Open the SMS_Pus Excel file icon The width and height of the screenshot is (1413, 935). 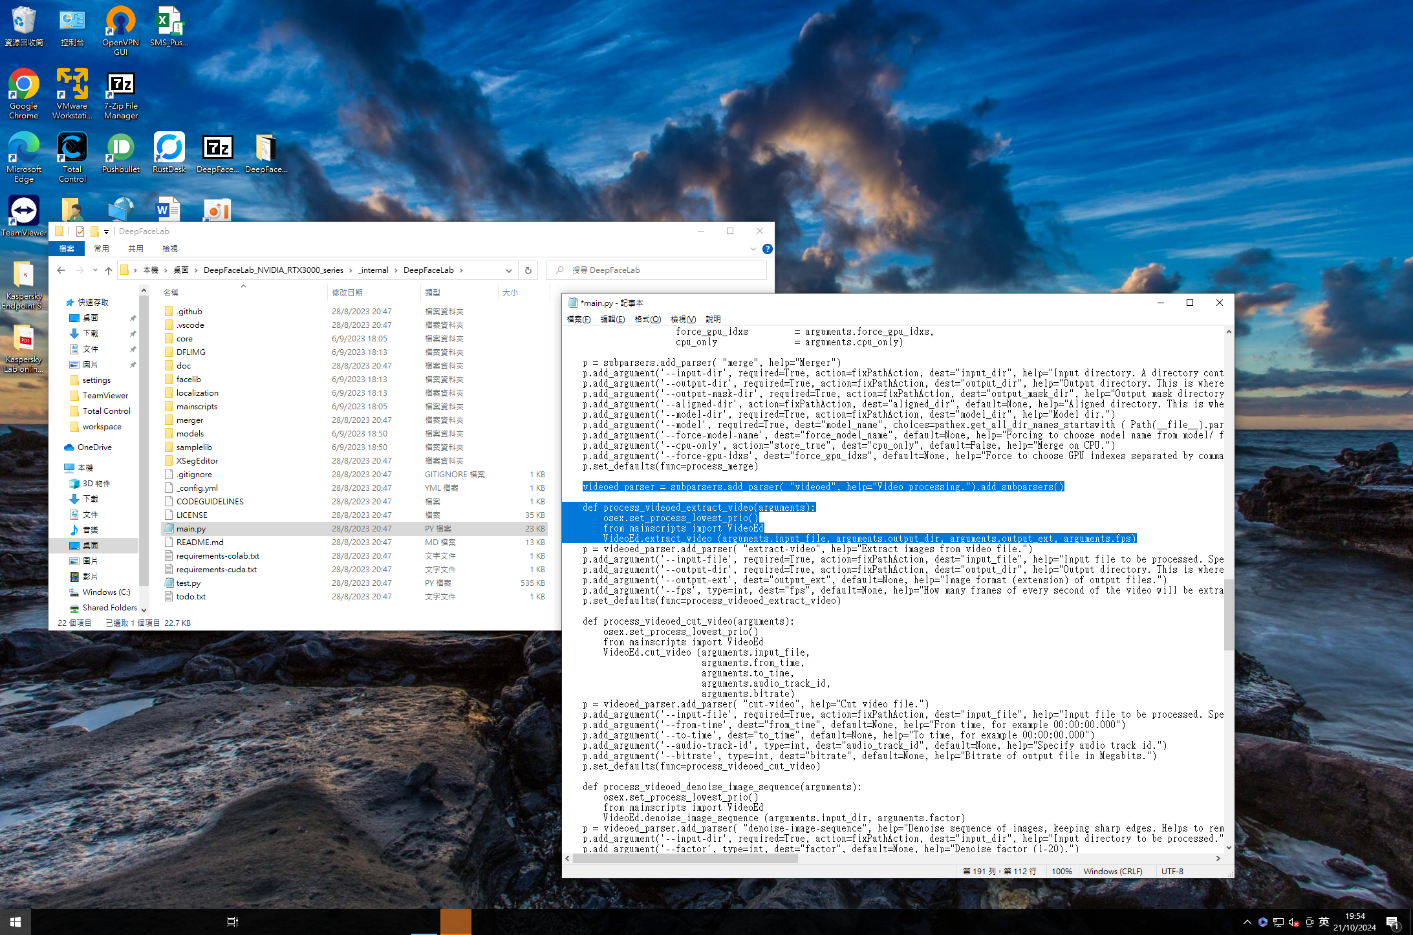(x=169, y=27)
